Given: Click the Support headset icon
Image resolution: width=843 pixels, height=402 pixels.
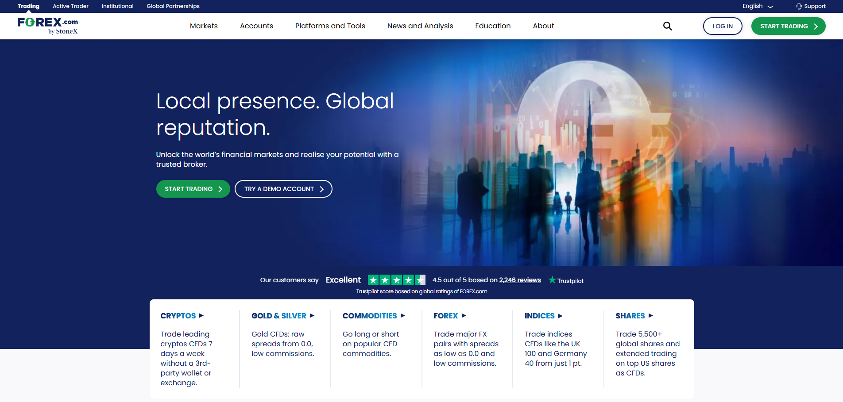Looking at the screenshot, I should coord(799,6).
